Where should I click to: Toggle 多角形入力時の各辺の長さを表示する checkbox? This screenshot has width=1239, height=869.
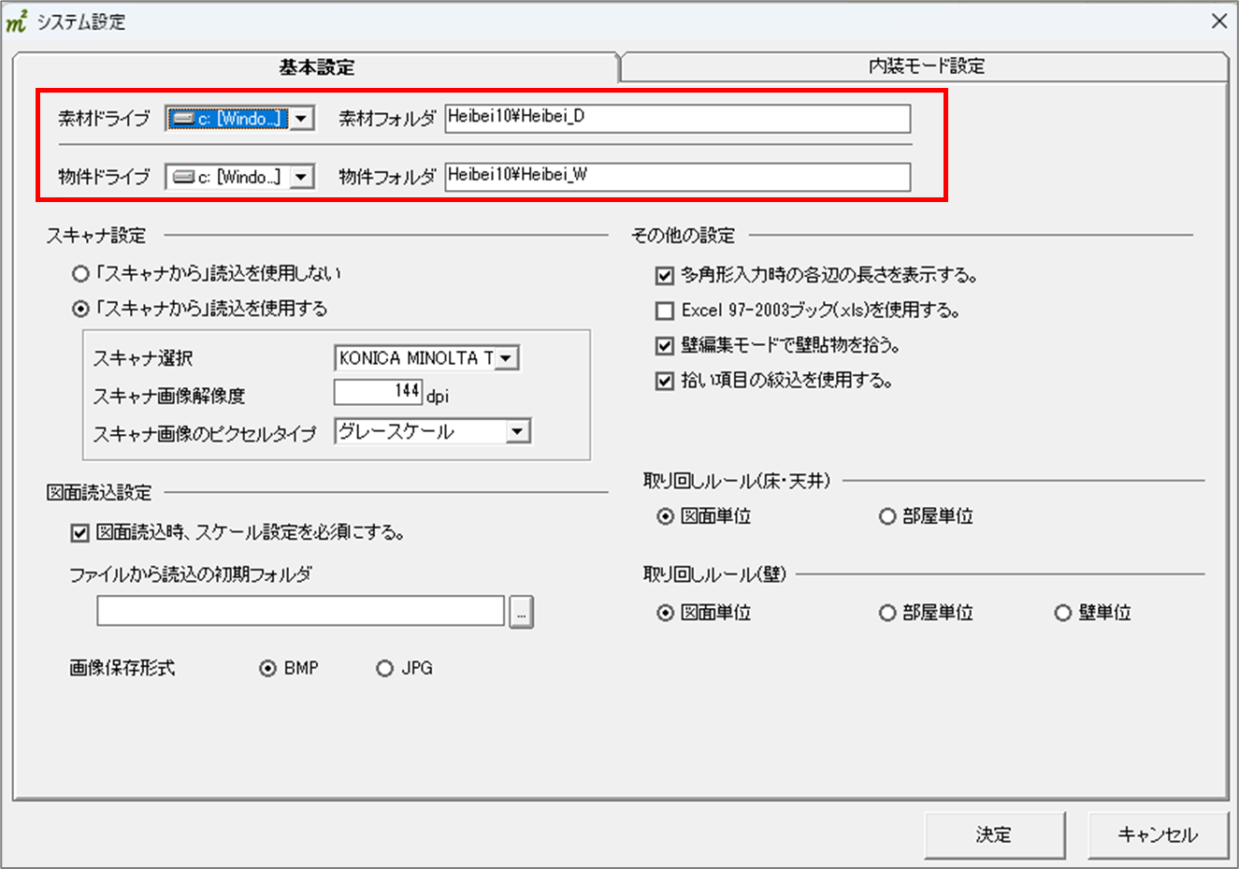pos(665,276)
